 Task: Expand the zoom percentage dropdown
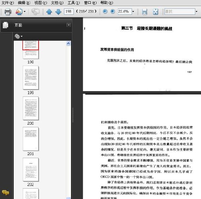coord(133,12)
